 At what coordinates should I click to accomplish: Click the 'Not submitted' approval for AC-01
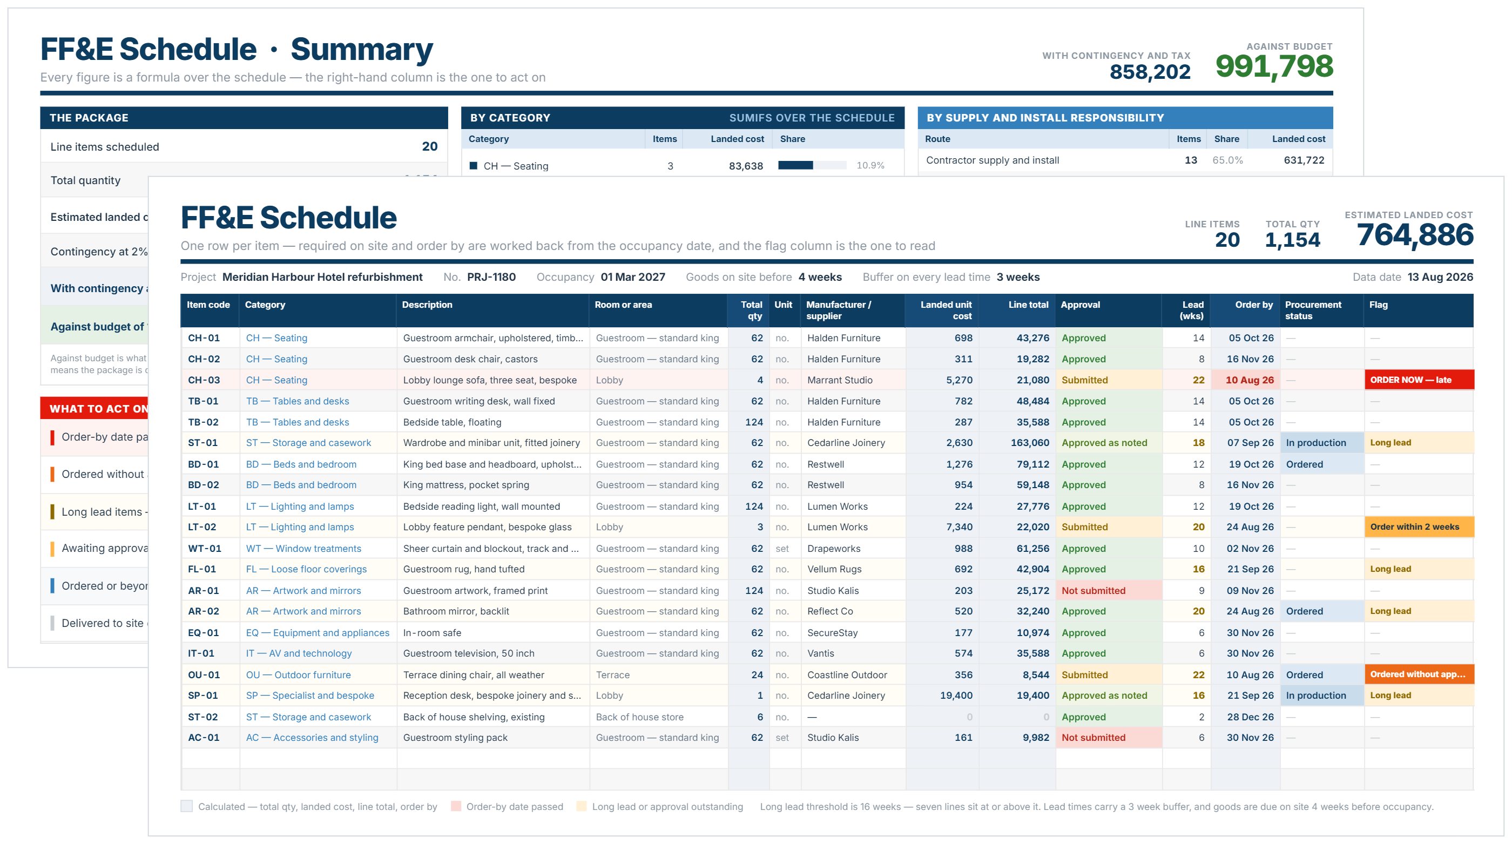(1108, 737)
